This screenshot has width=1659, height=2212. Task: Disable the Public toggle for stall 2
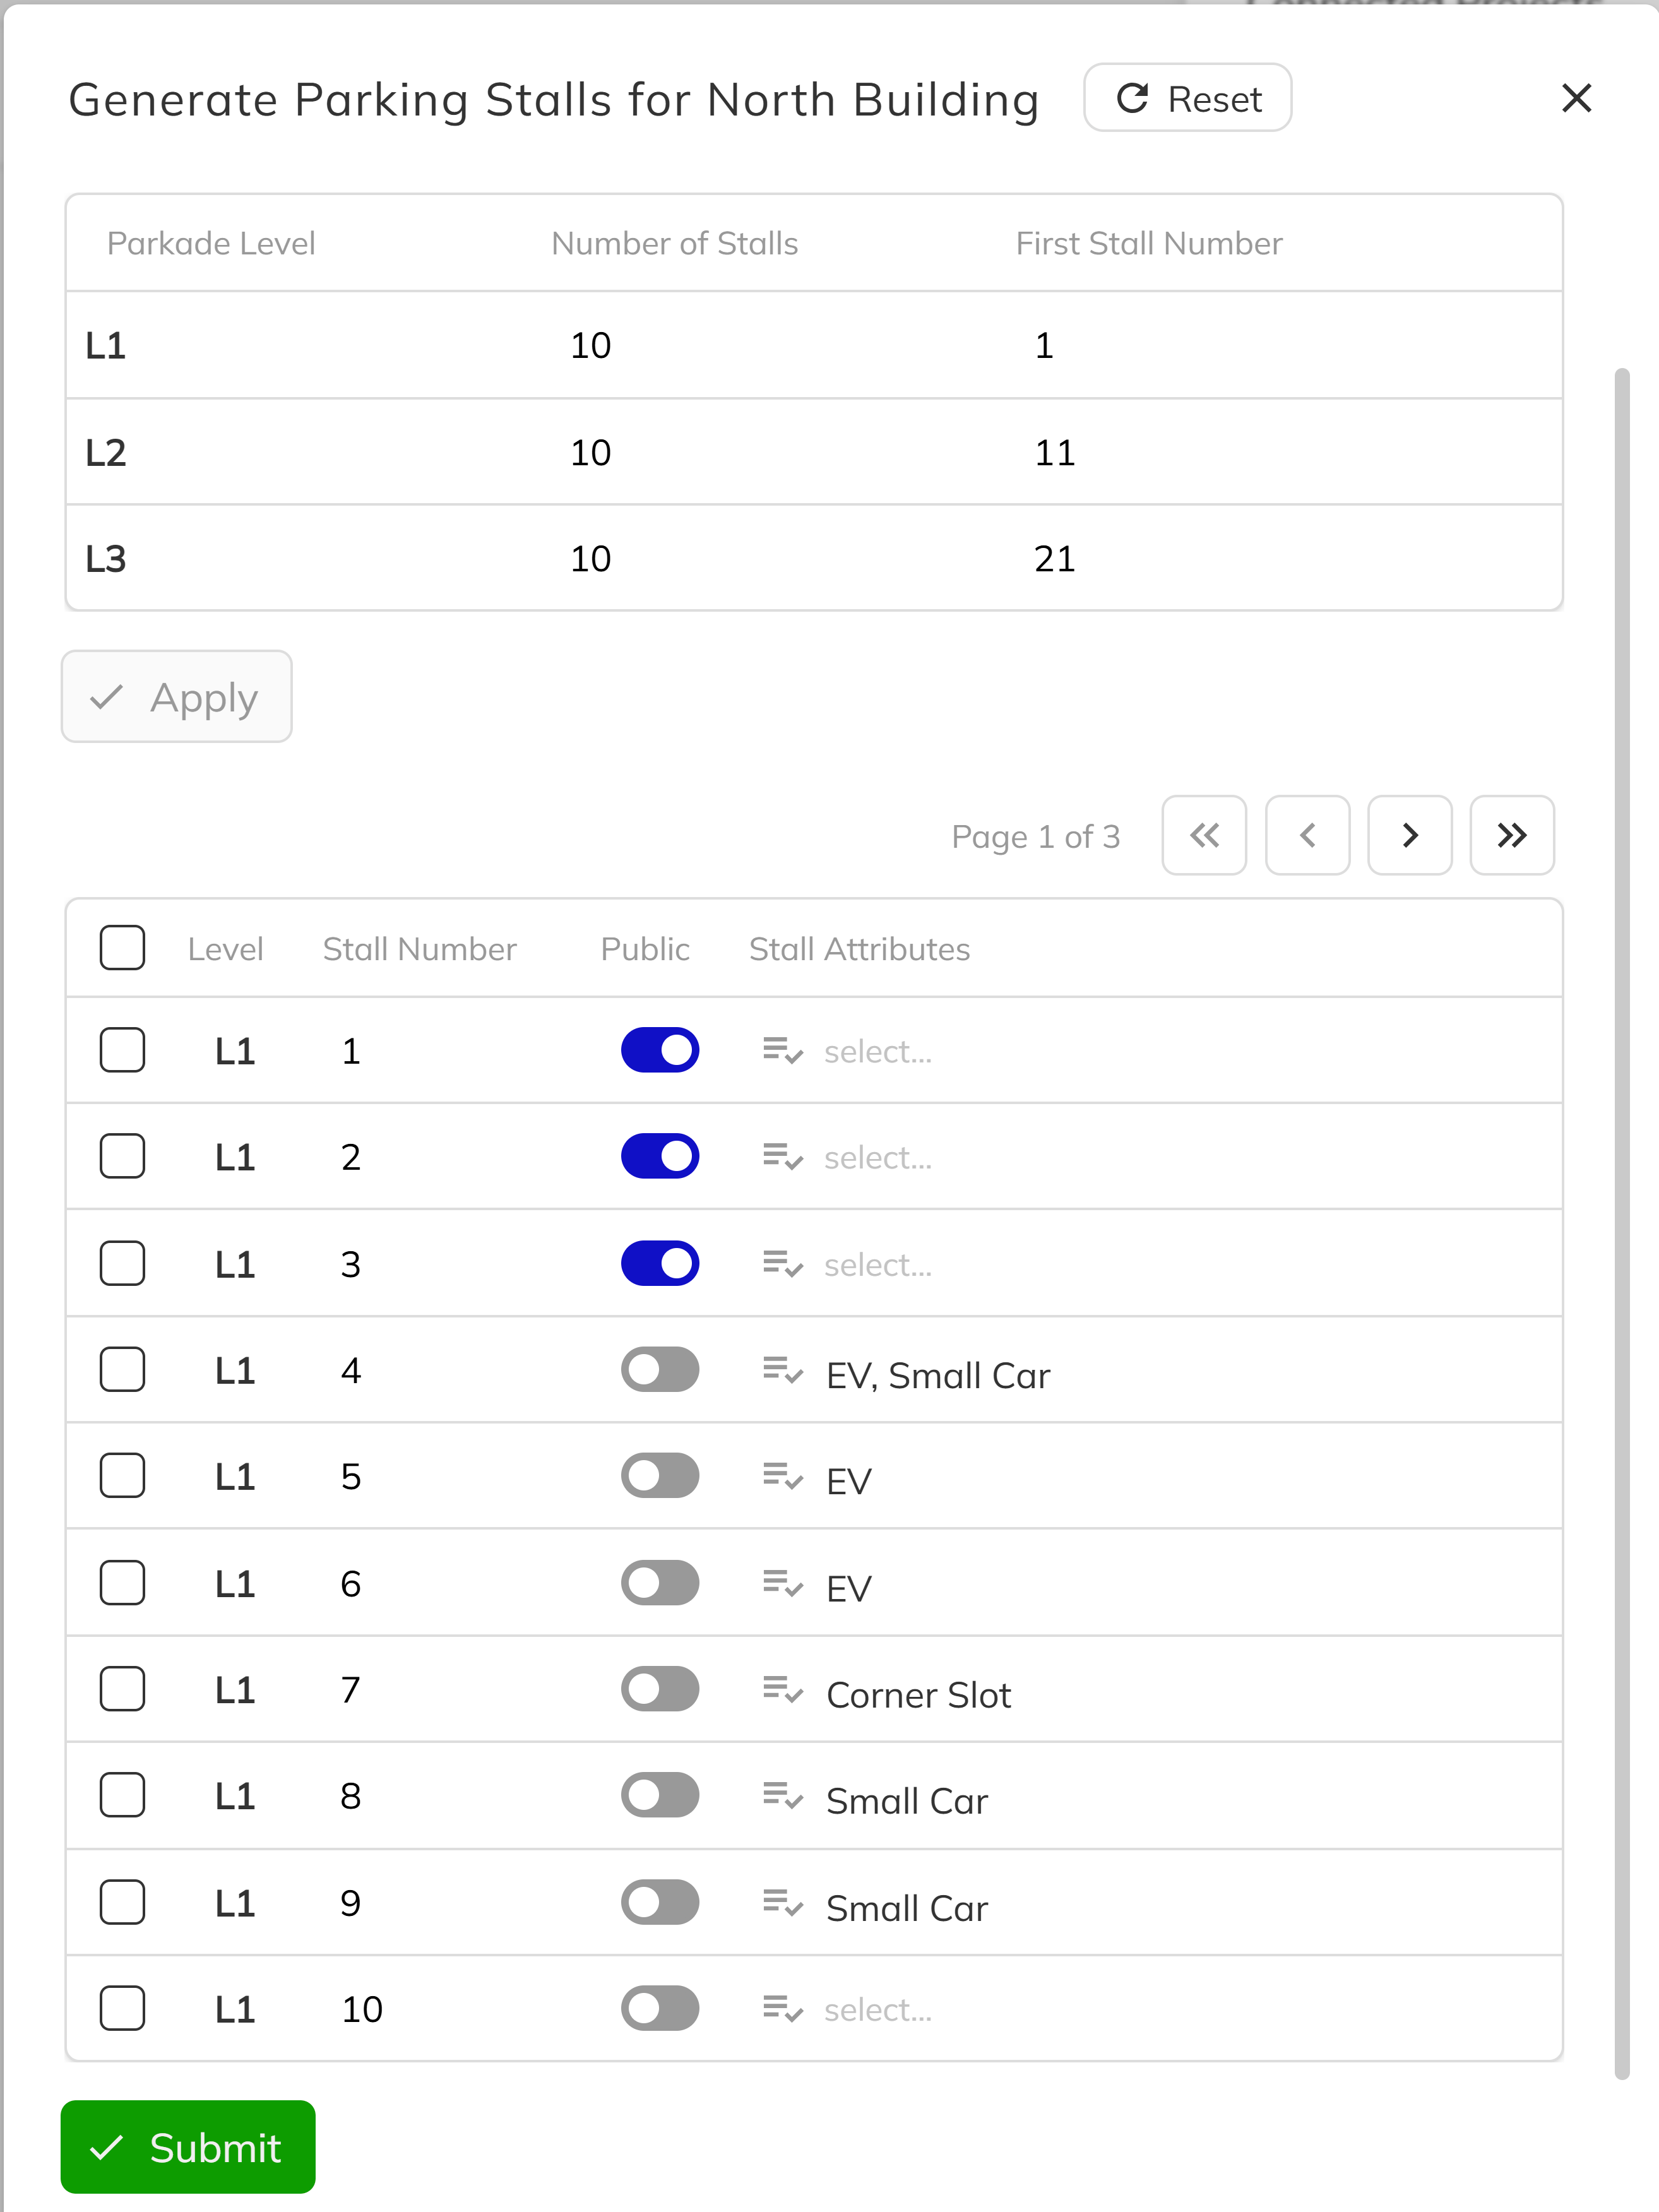[660, 1156]
